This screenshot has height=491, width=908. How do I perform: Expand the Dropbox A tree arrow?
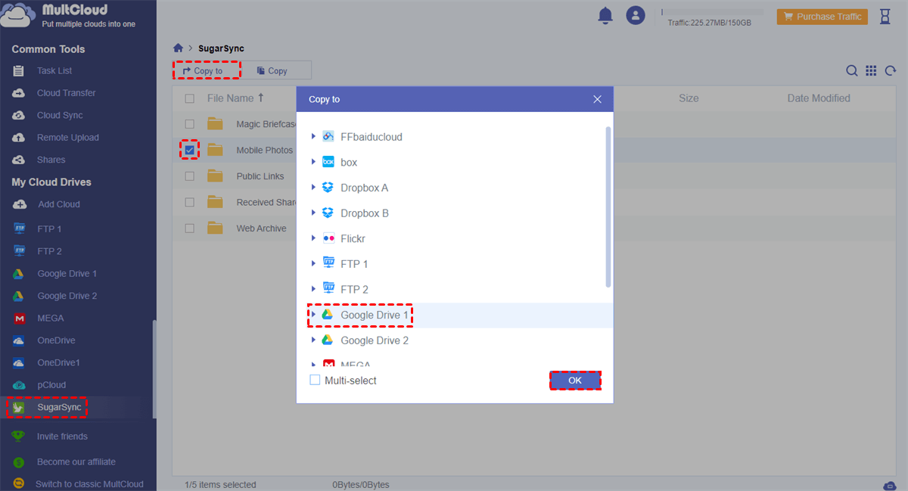314,188
